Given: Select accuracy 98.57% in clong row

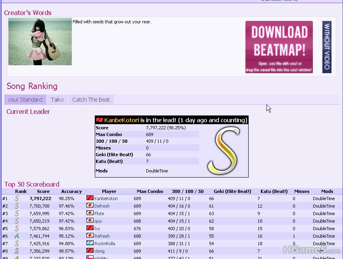Looking at the screenshot, I should (67, 251).
